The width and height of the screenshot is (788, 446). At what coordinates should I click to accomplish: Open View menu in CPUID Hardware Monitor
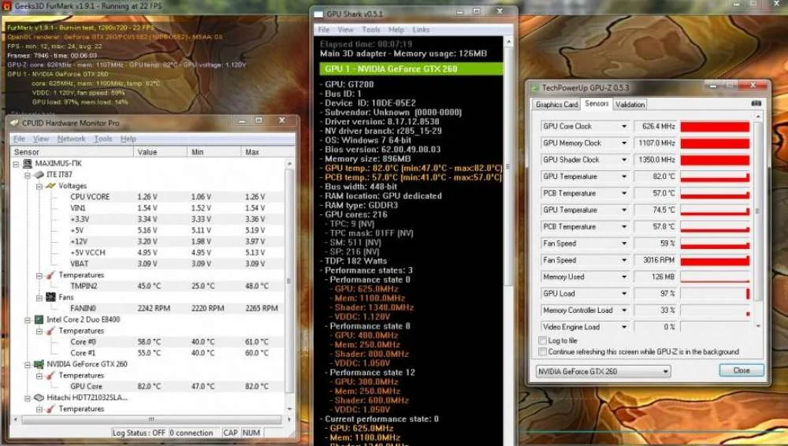click(41, 139)
